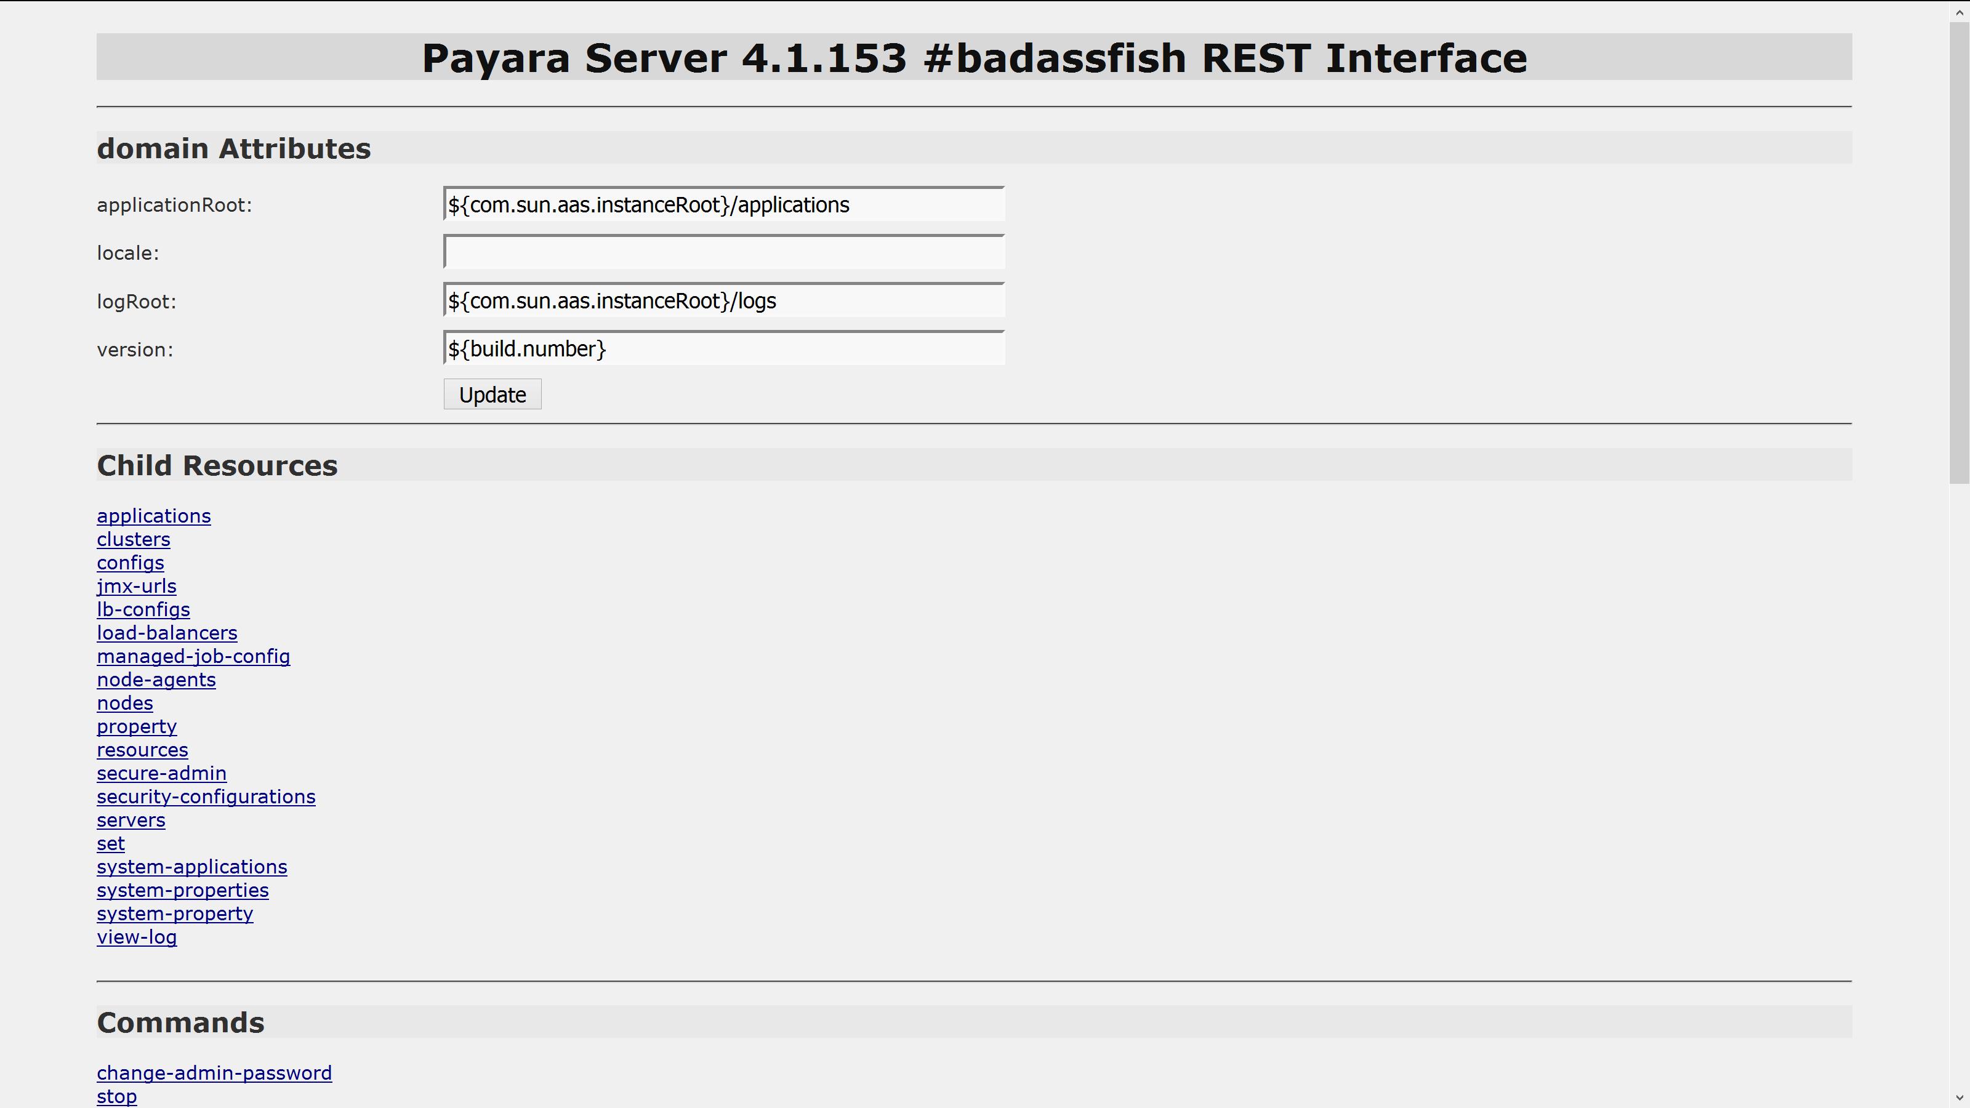Open the clusters link
The height and width of the screenshot is (1108, 1970).
tap(133, 540)
